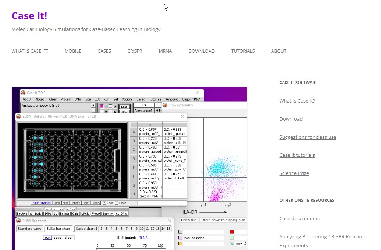
Task: Open the Cases menu in Case It
Action: tap(141, 99)
